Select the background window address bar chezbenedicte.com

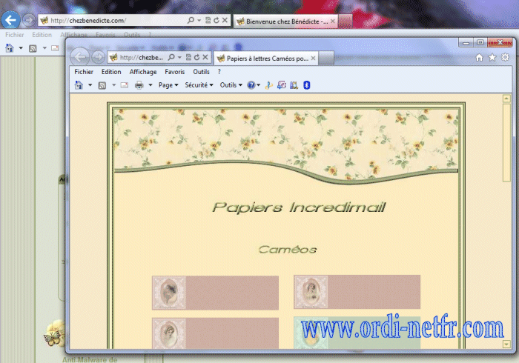(113, 20)
